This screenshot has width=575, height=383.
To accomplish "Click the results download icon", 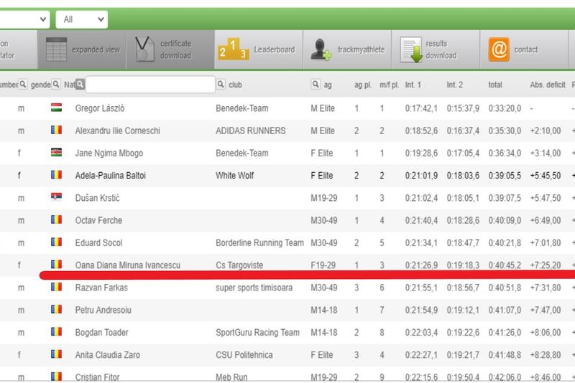I will tap(410, 50).
